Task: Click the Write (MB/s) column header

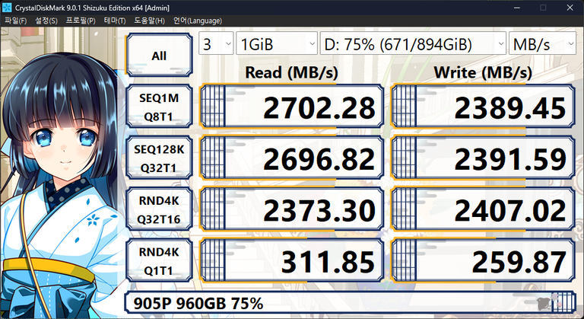Action: tap(483, 72)
